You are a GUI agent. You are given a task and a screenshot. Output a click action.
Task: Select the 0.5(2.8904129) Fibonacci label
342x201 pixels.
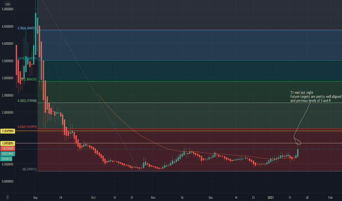(28, 80)
